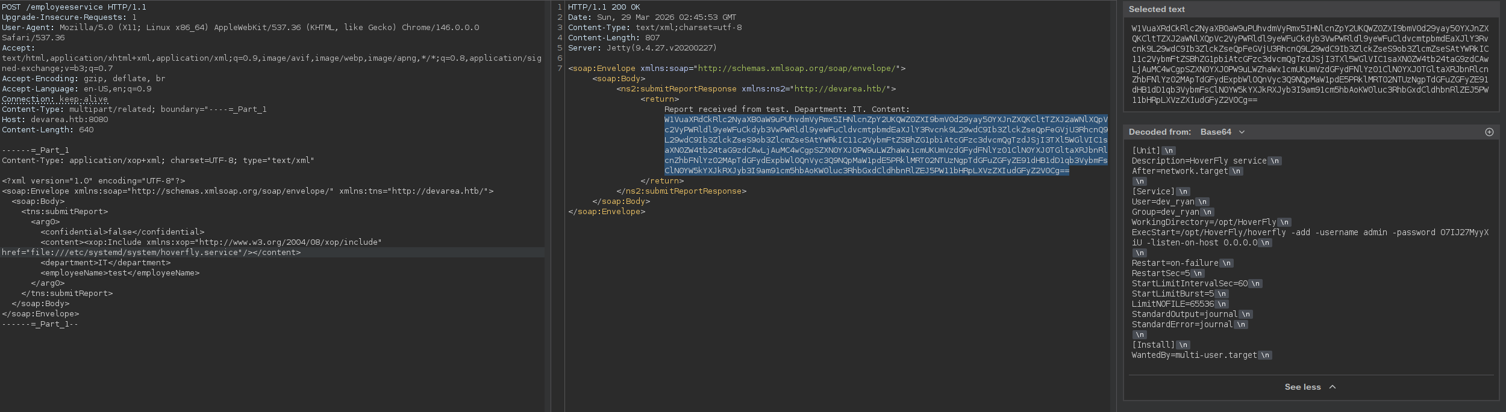The width and height of the screenshot is (1506, 412).
Task: Click the 'Selected text' panel header
Action: 1311,9
